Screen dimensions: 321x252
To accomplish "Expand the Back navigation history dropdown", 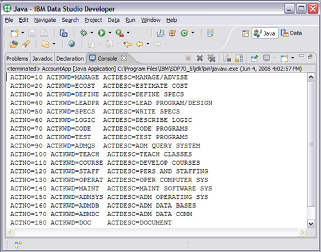I will click(148, 44).
